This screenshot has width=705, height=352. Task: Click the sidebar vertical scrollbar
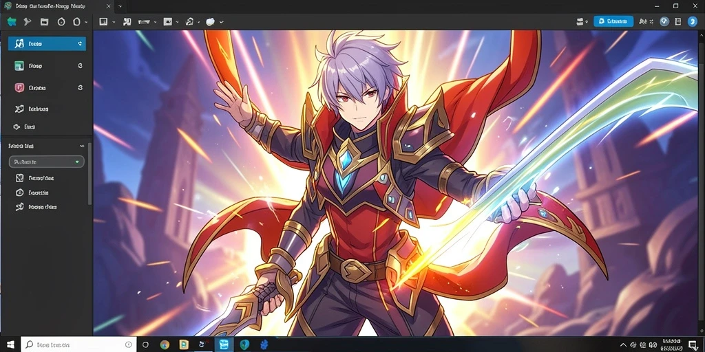tap(90, 174)
